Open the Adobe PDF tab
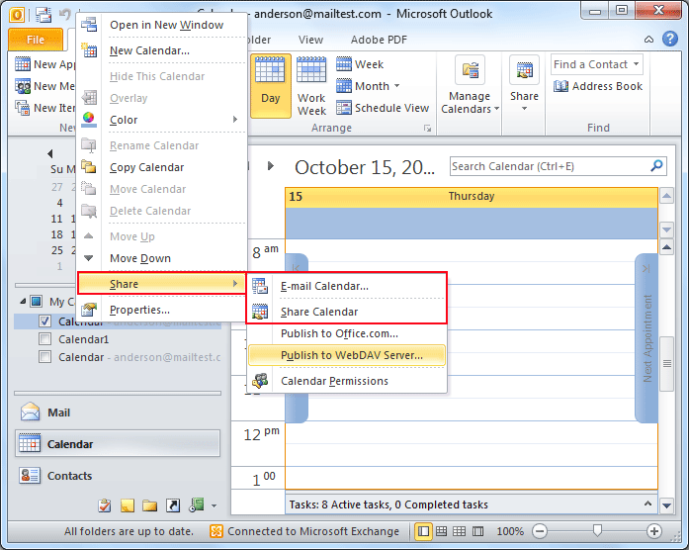The image size is (689, 550). 379,40
